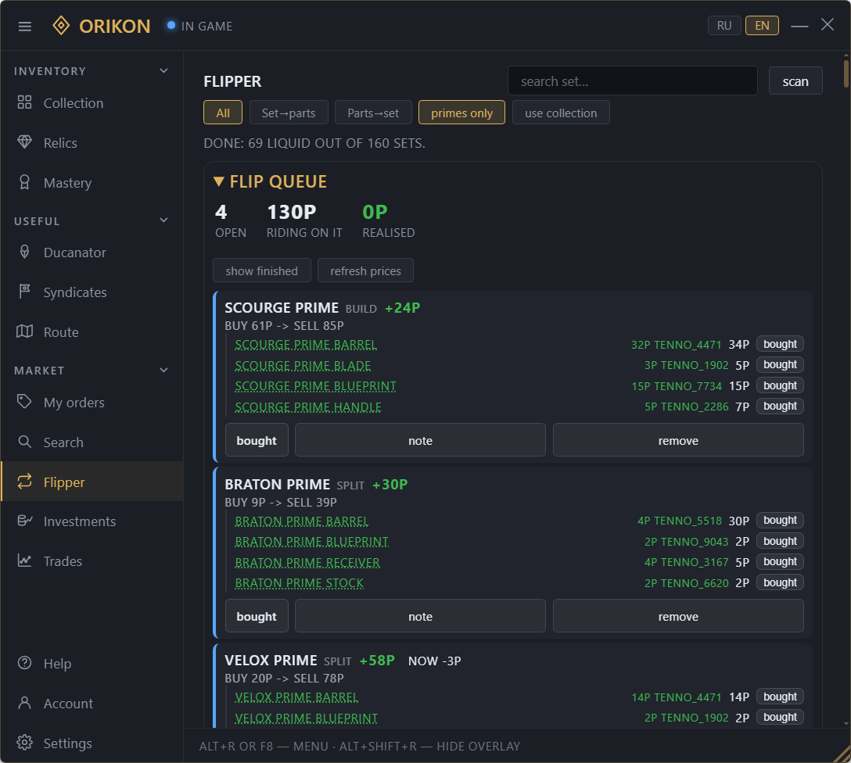This screenshot has height=763, width=851.
Task: Go to the Syndicates page
Action: [x=92, y=292]
